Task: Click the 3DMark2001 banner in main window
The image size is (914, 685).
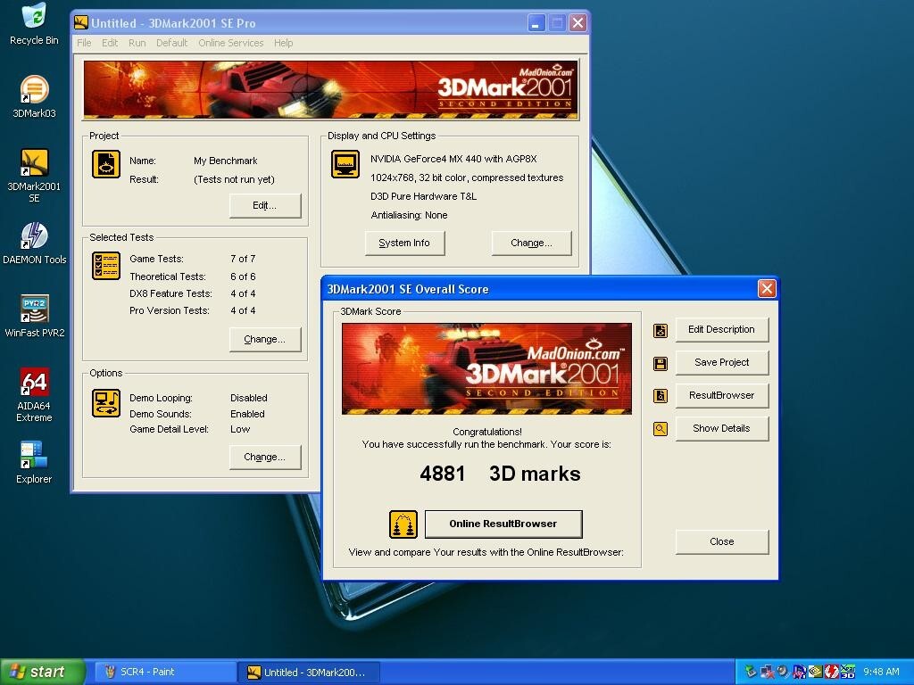Action: (330, 90)
